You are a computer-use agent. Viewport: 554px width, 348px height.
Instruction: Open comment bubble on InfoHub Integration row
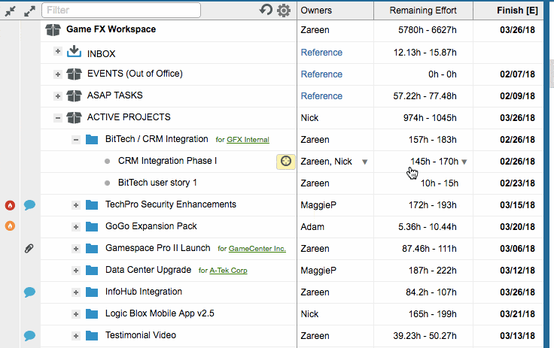coord(29,292)
